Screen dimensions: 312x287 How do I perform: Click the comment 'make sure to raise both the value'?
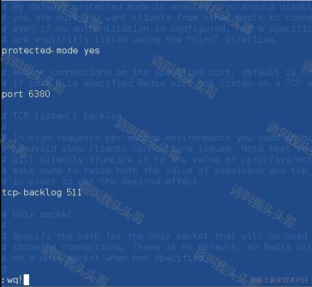(157, 171)
